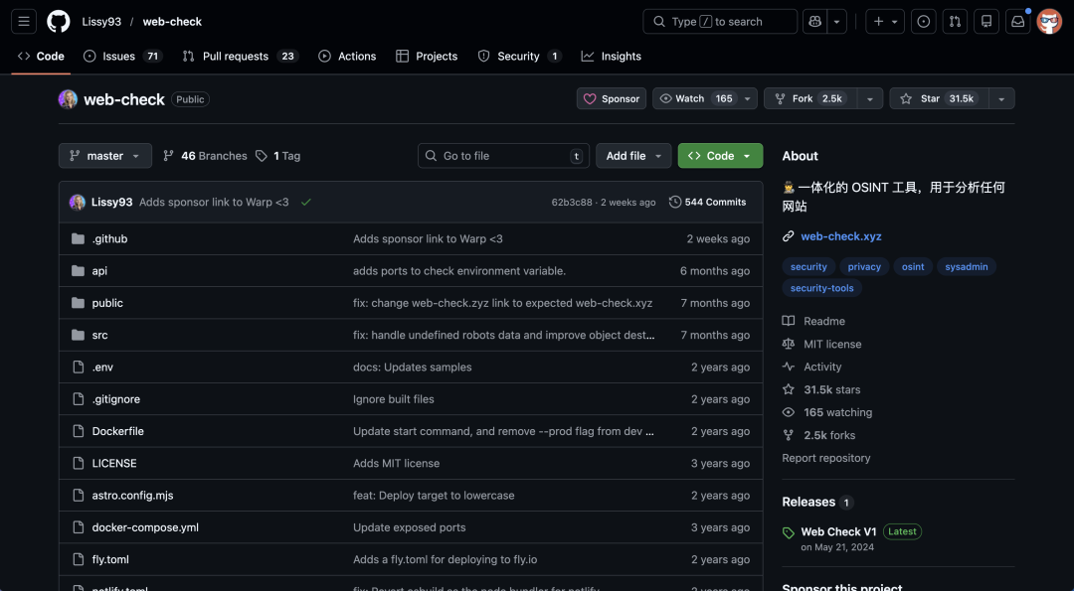Click the Sponsor heart button

pos(611,98)
